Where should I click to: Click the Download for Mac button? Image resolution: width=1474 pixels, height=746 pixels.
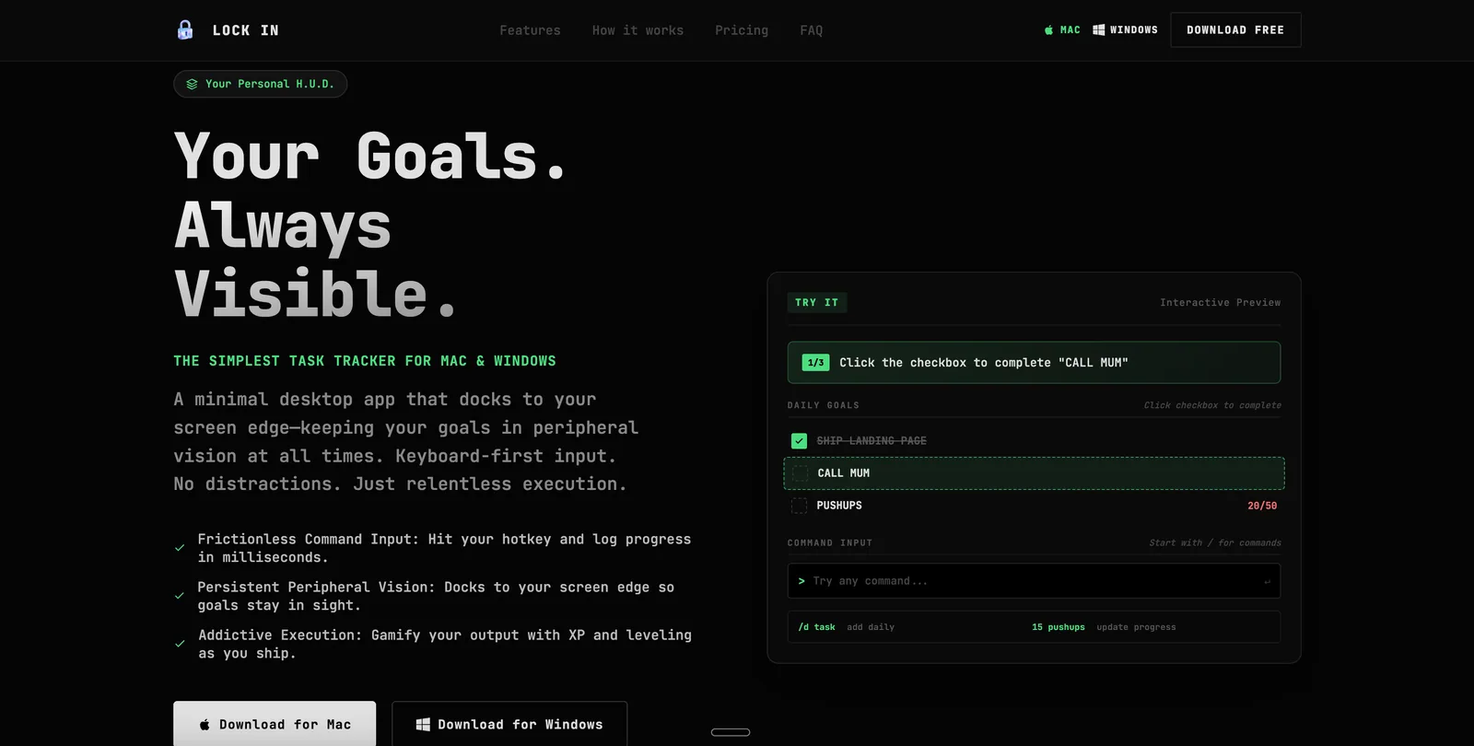(x=275, y=724)
